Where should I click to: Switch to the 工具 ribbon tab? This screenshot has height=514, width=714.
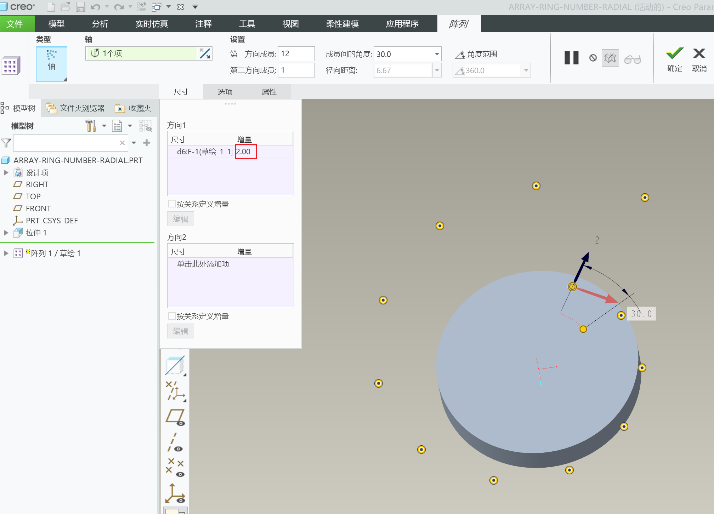pyautogui.click(x=247, y=24)
